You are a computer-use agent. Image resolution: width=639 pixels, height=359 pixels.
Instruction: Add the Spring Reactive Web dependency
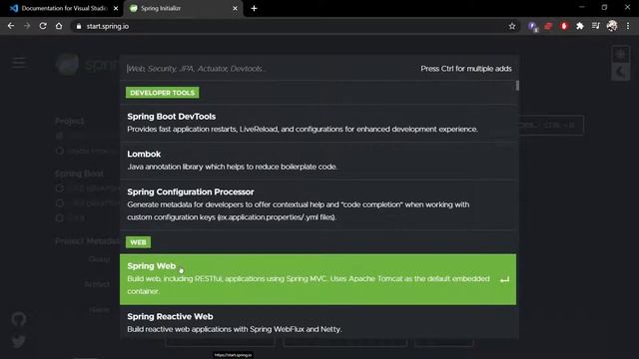point(319,322)
